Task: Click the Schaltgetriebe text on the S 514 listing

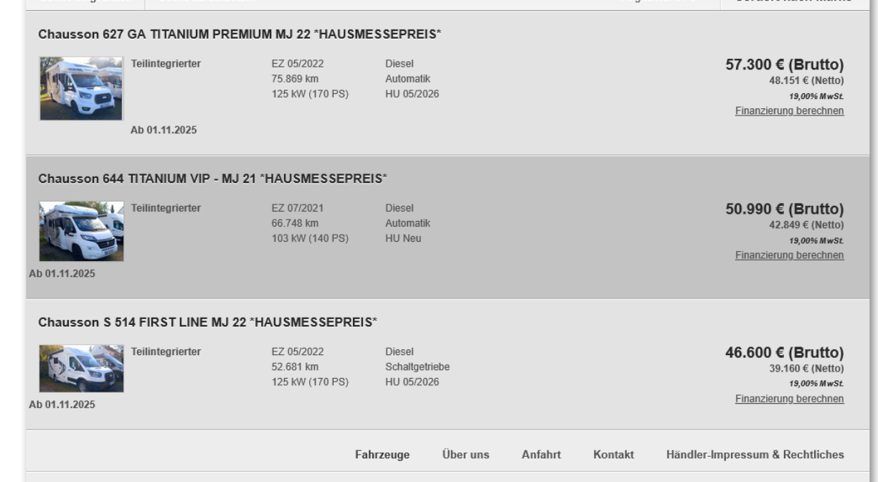Action: [x=417, y=367]
